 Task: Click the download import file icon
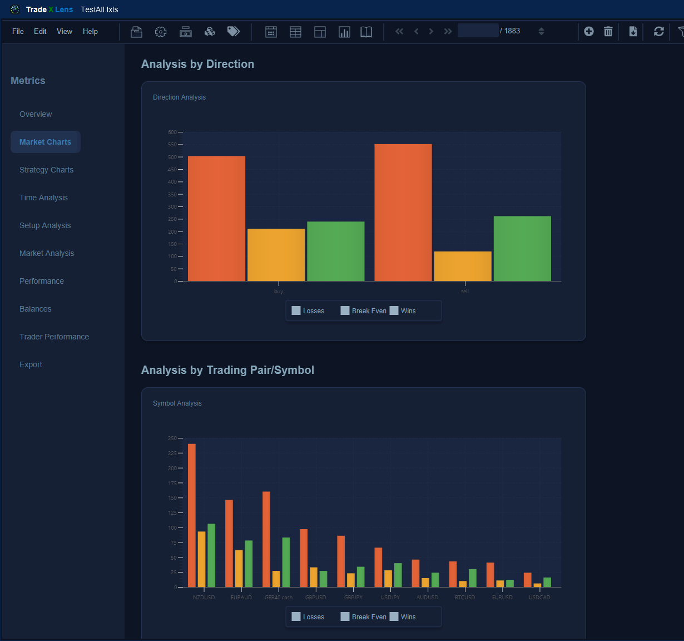(633, 32)
